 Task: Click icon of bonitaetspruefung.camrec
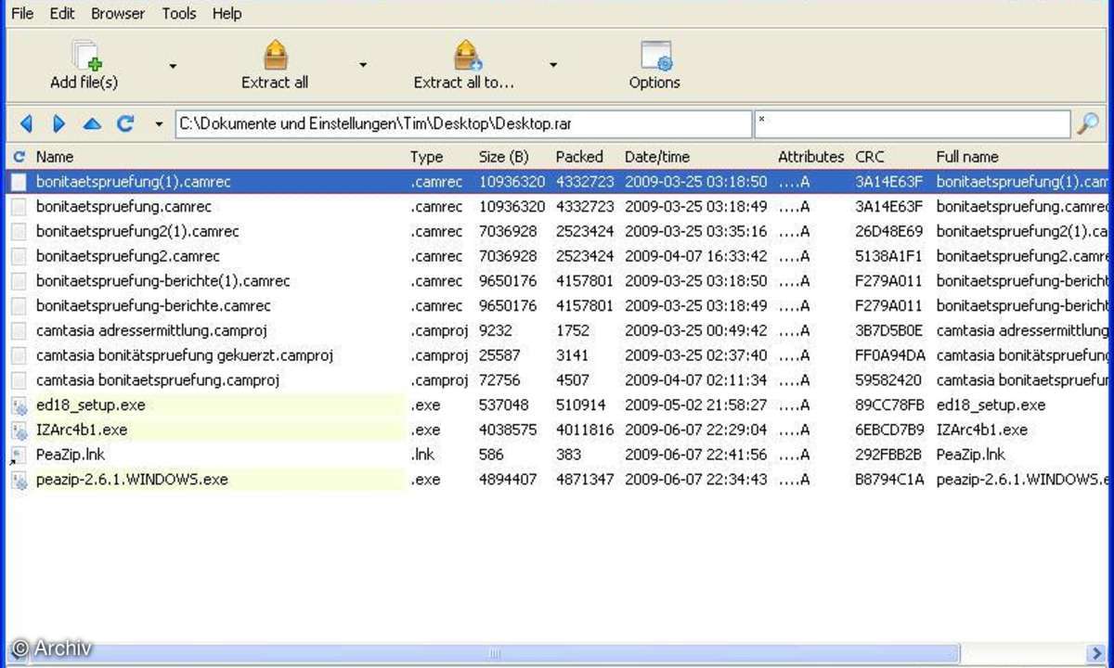point(19,207)
